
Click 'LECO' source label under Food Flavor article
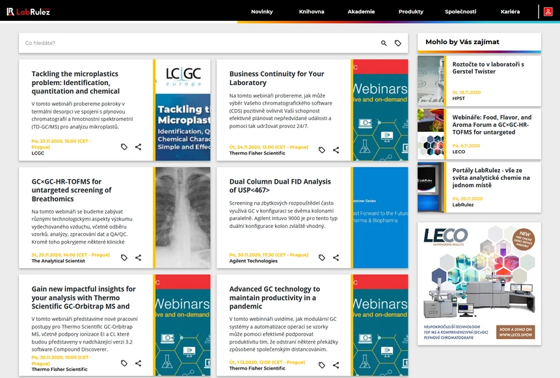459,151
